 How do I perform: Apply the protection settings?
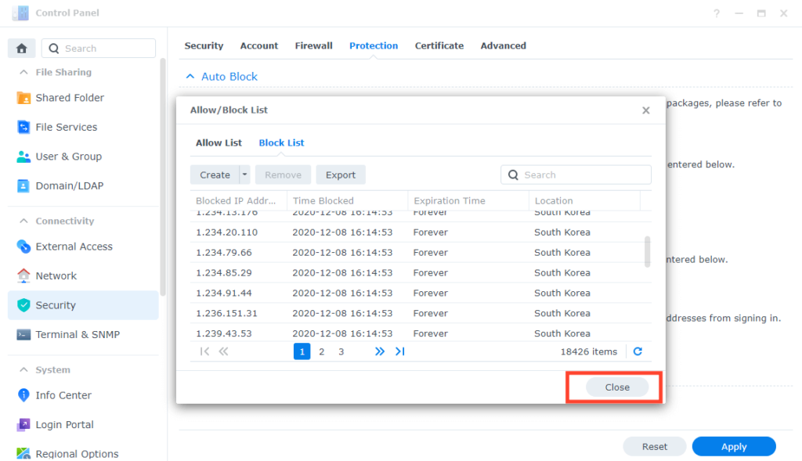[733, 446]
